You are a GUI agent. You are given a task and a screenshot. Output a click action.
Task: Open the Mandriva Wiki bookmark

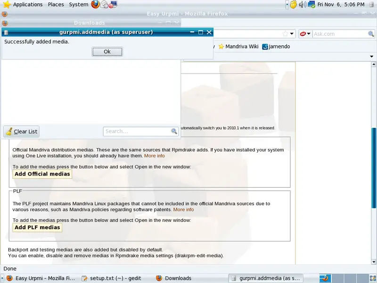(238, 46)
